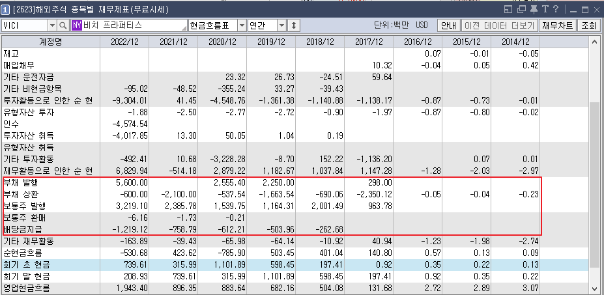Select the 투자자산 취득 row label

(x=29, y=135)
